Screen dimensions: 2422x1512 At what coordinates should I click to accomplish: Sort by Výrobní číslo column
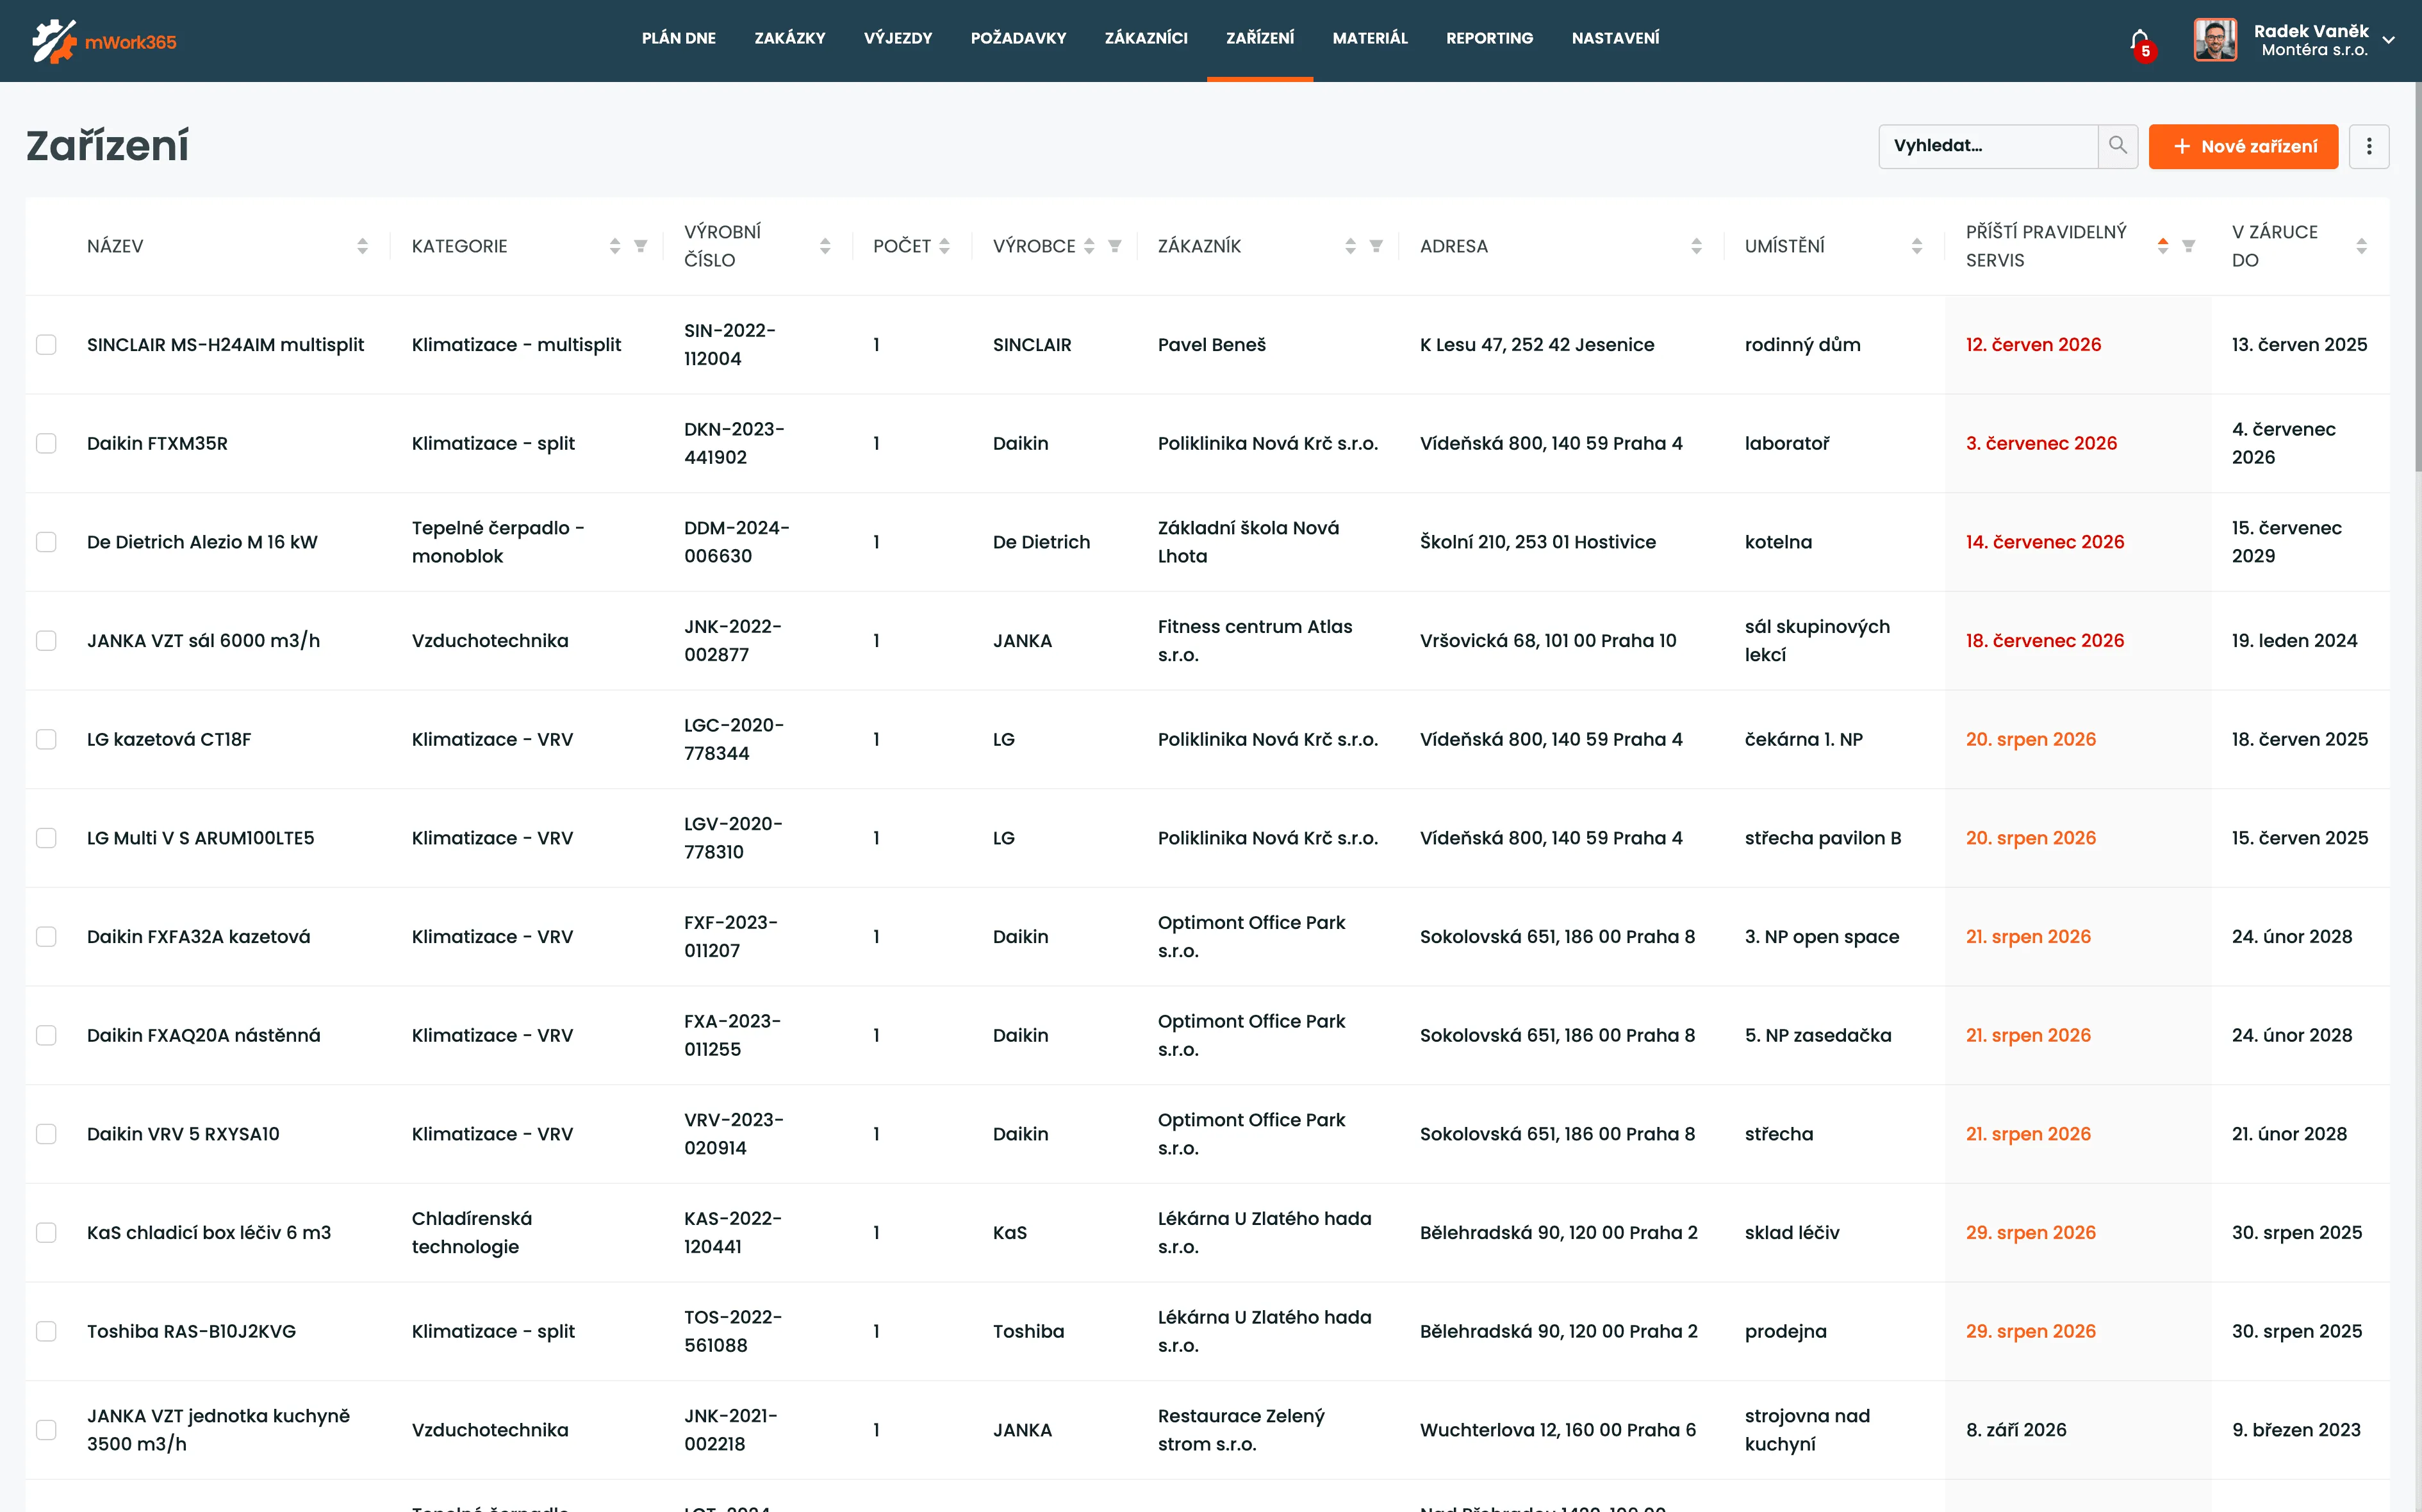click(825, 246)
